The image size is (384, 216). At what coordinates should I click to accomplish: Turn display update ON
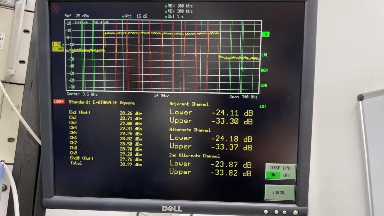click(x=273, y=175)
